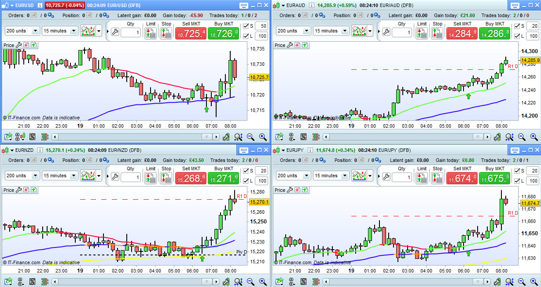Toggle the S checkbox in the EURJPY window
Image resolution: width=541 pixels, height=287 pixels.
pyautogui.click(x=517, y=170)
